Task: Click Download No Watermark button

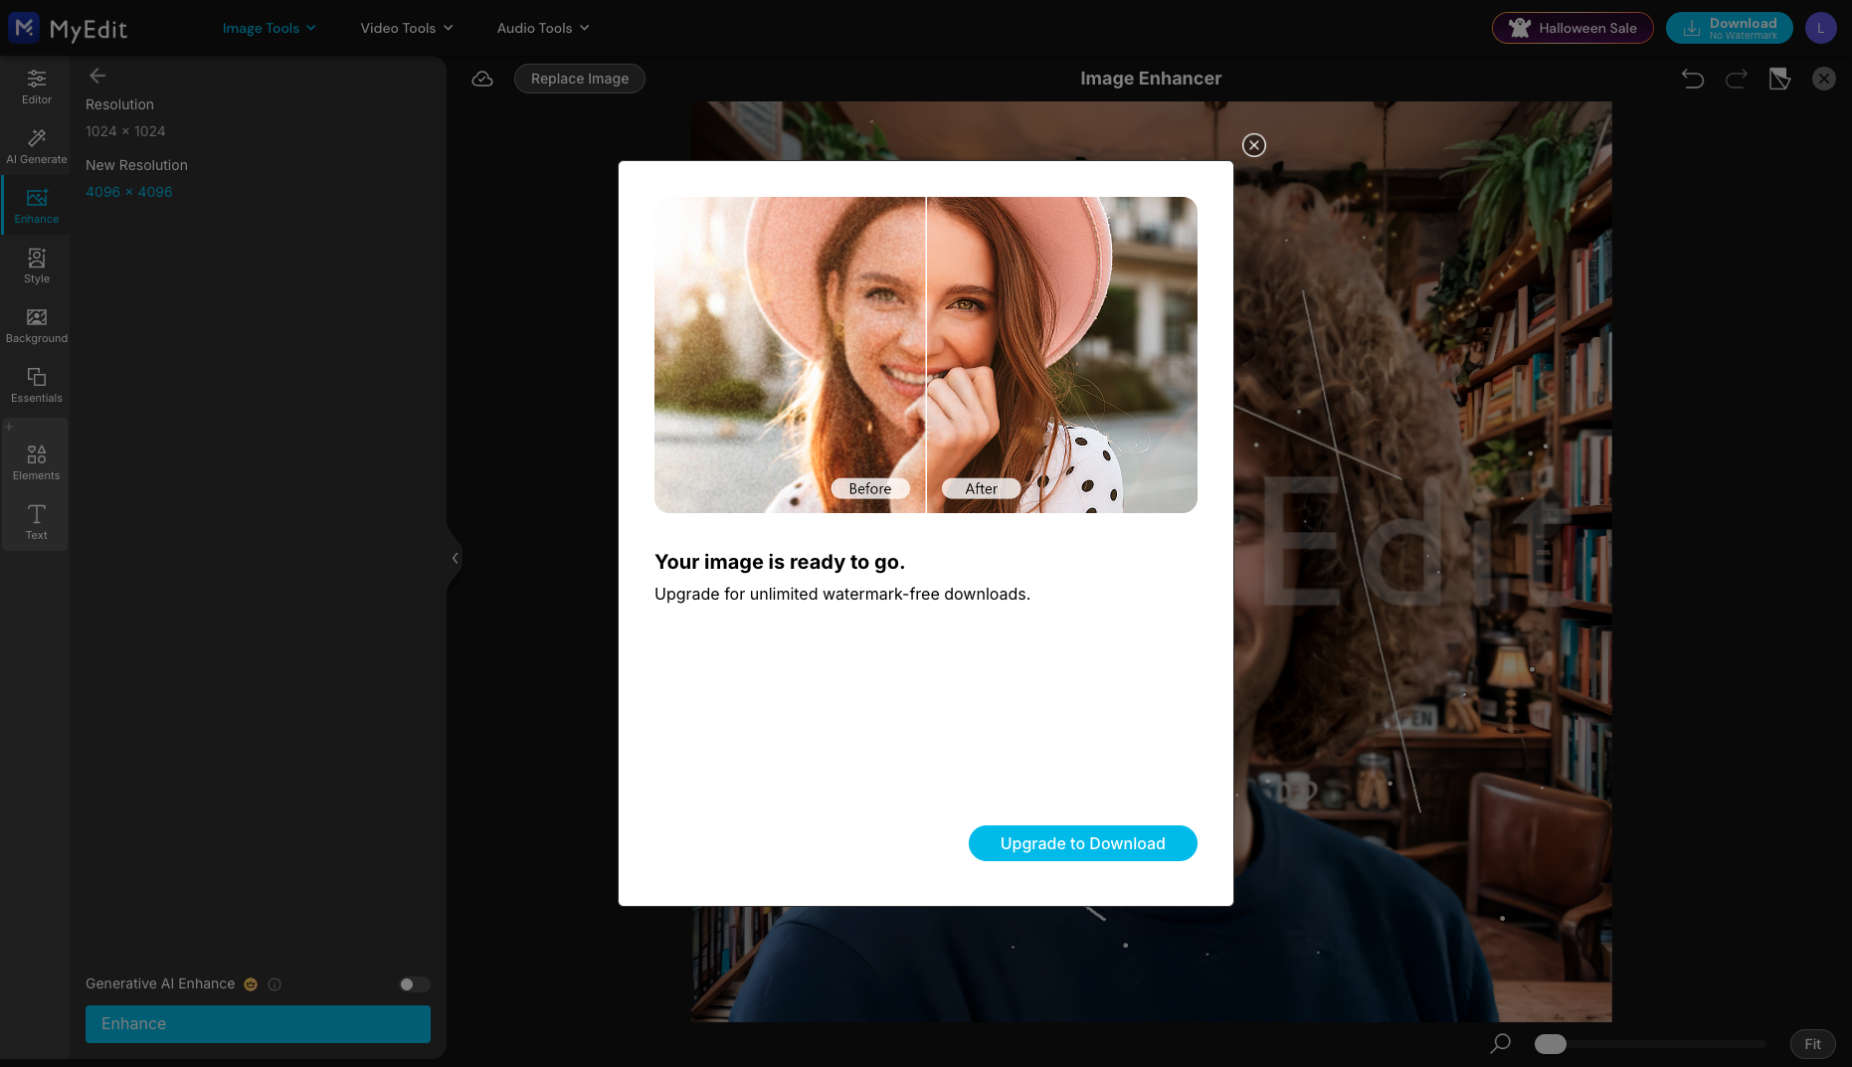Action: (x=1730, y=28)
